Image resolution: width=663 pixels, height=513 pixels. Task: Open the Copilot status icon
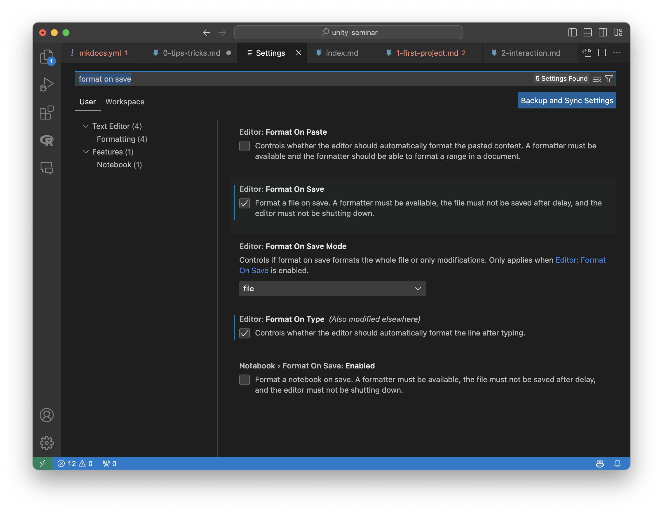coord(600,463)
